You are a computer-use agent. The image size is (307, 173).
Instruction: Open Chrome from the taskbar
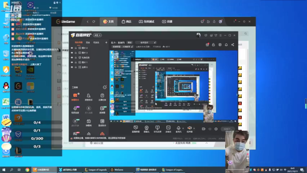pyautogui.click(x=27, y=170)
